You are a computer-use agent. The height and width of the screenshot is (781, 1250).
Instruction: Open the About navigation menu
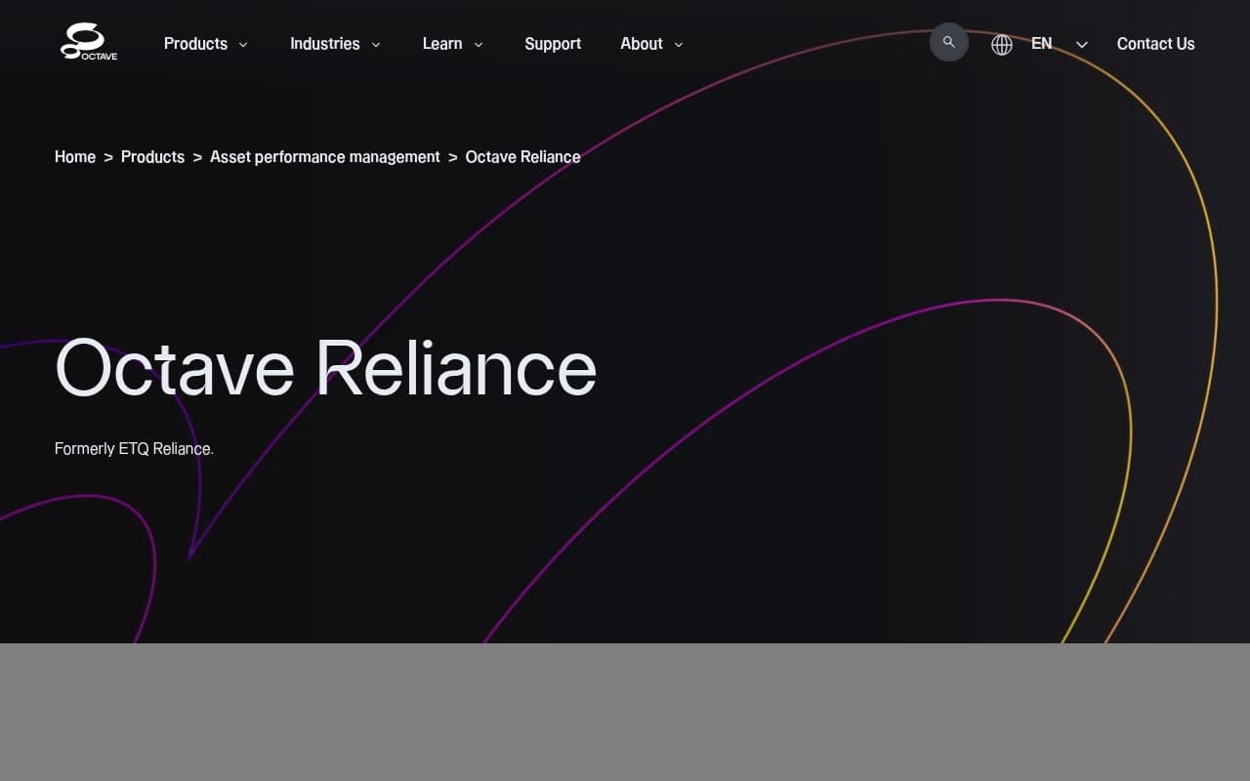[642, 44]
